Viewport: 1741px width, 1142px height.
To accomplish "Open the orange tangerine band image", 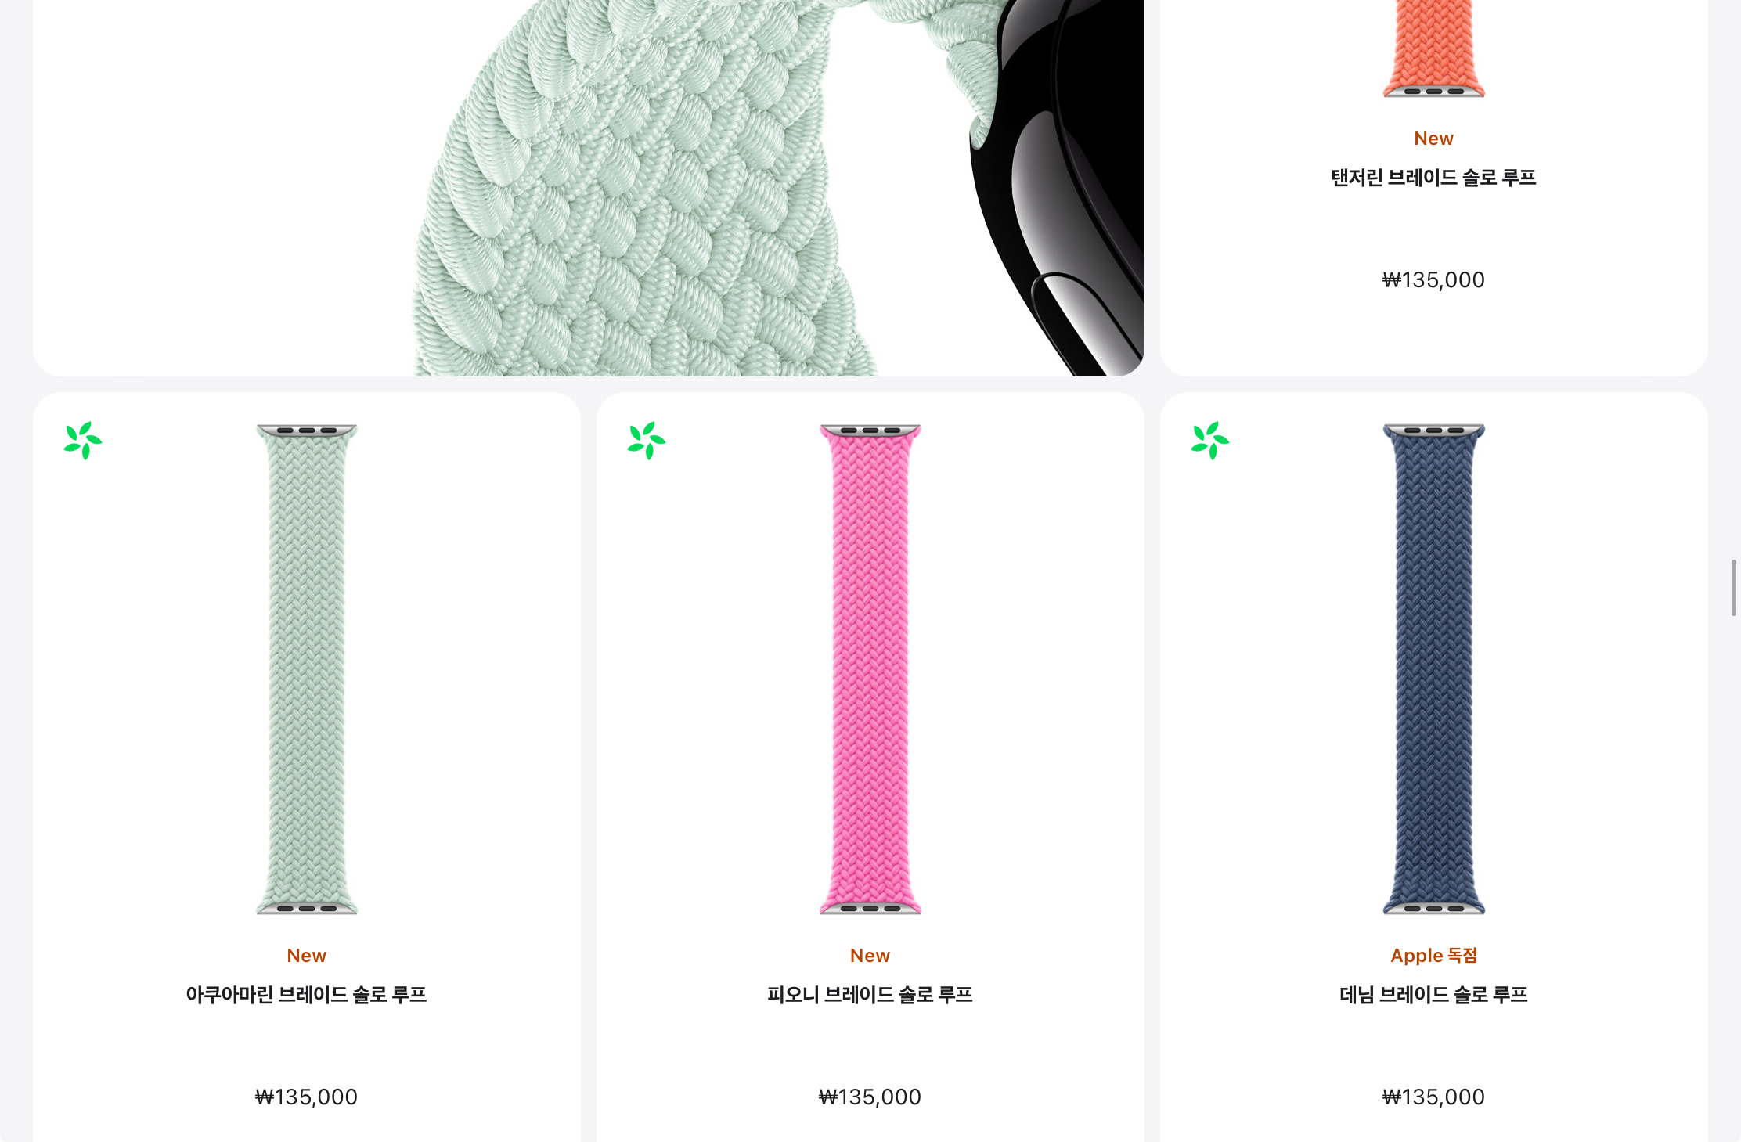I will tap(1434, 49).
